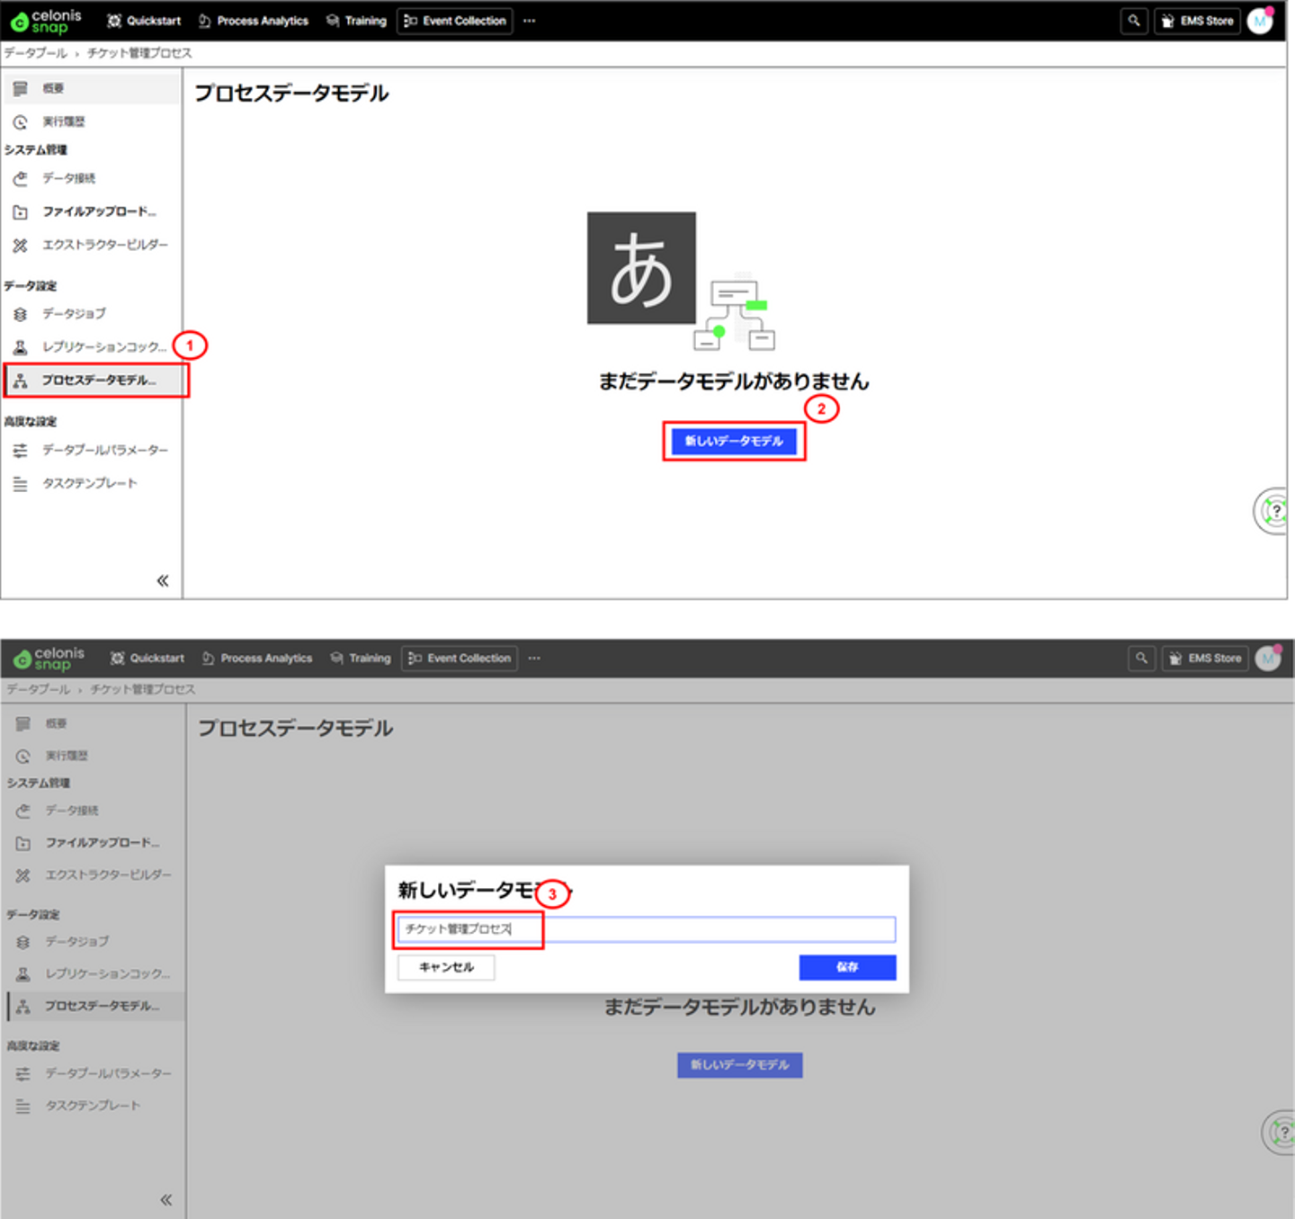
Task: Open the user avatar in lower screenshot header
Action: tap(1268, 659)
